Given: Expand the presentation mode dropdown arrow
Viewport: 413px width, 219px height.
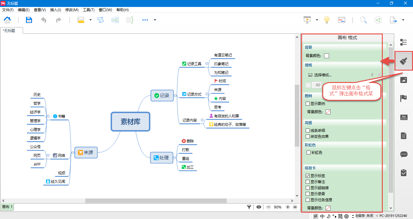Looking at the screenshot, I should pos(317,20).
